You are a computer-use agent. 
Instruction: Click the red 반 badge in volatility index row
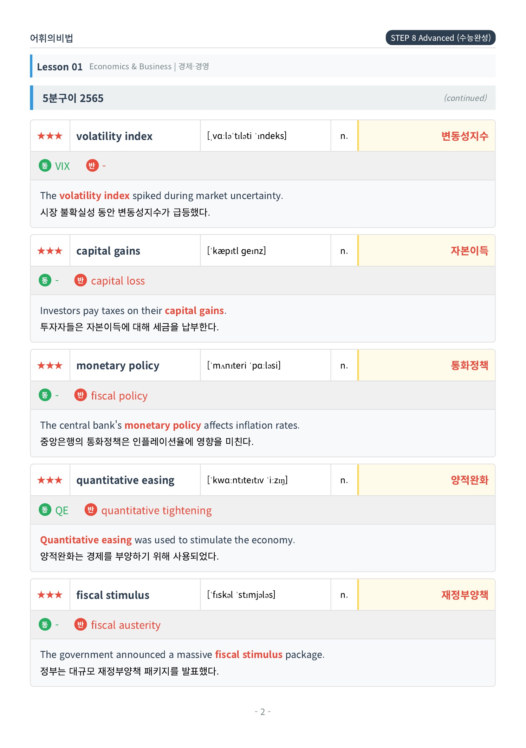point(92,165)
